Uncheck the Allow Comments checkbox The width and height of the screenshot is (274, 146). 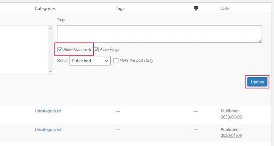[x=60, y=49]
